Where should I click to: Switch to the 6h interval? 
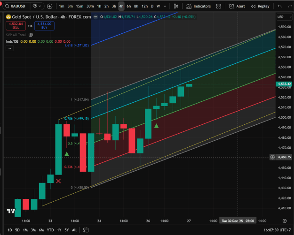(x=128, y=6)
